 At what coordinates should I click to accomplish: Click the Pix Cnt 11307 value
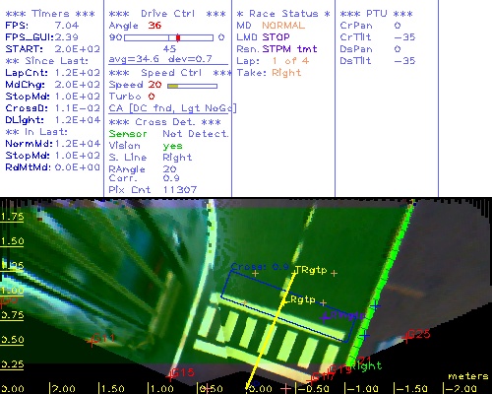(x=153, y=190)
